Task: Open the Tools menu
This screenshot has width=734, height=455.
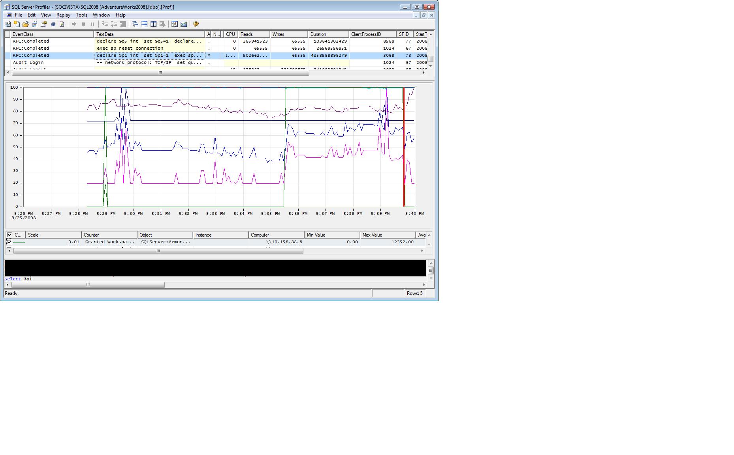Action: [81, 15]
